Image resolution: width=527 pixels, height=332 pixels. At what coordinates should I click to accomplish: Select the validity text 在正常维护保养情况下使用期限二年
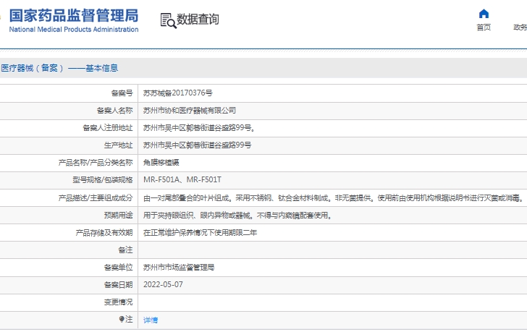(200, 233)
